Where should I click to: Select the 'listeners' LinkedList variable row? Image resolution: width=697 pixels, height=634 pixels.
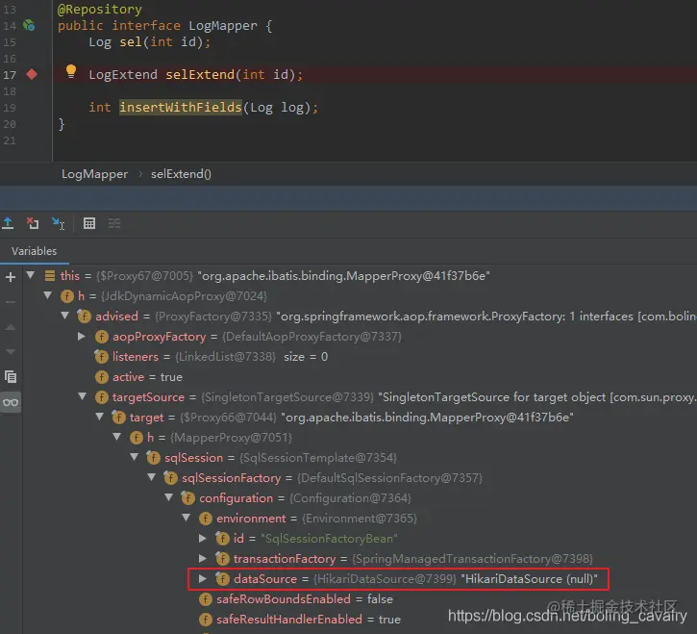pos(361,356)
